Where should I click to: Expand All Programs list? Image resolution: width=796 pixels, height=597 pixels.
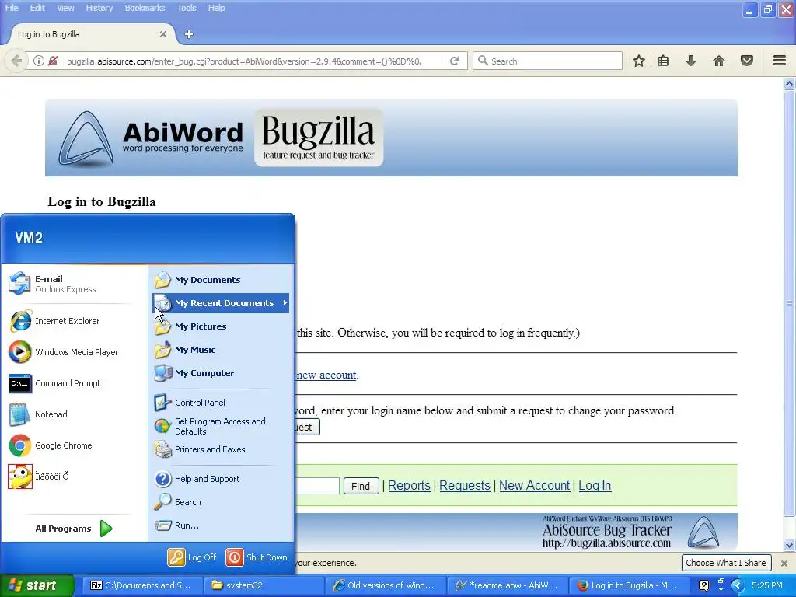(74, 529)
